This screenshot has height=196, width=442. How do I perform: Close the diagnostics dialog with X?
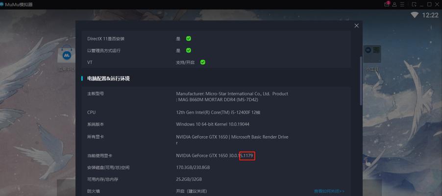tap(357, 25)
